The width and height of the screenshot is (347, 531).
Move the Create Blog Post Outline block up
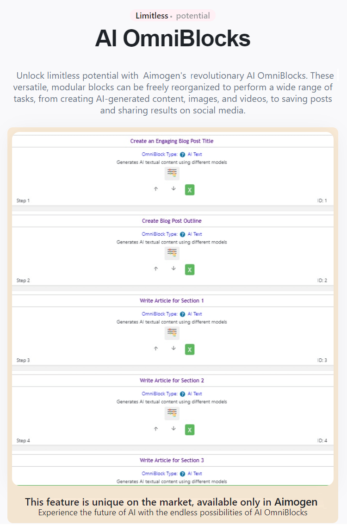click(156, 269)
